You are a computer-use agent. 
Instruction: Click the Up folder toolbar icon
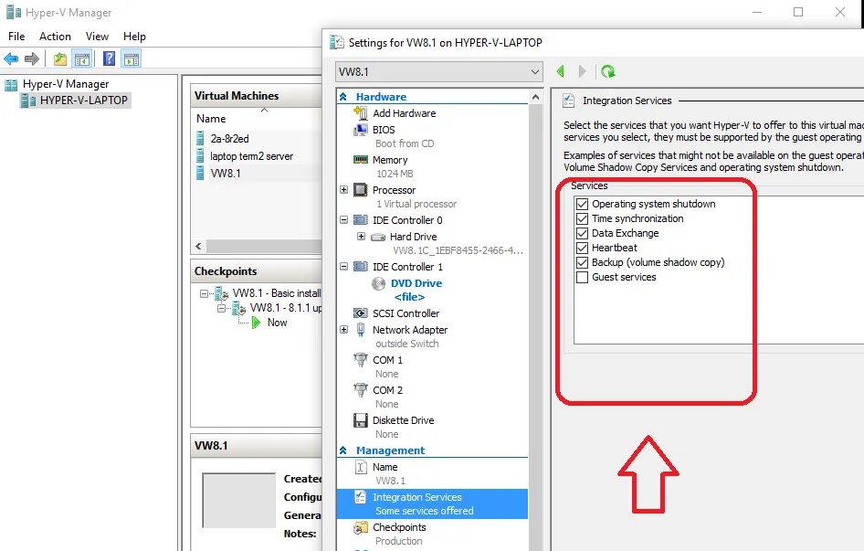coord(60,59)
